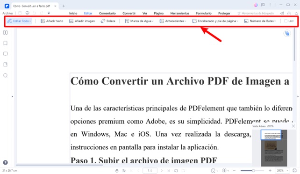300x174 pixels.
Task: Open the feedback message icon in title bar
Action: (263, 5)
